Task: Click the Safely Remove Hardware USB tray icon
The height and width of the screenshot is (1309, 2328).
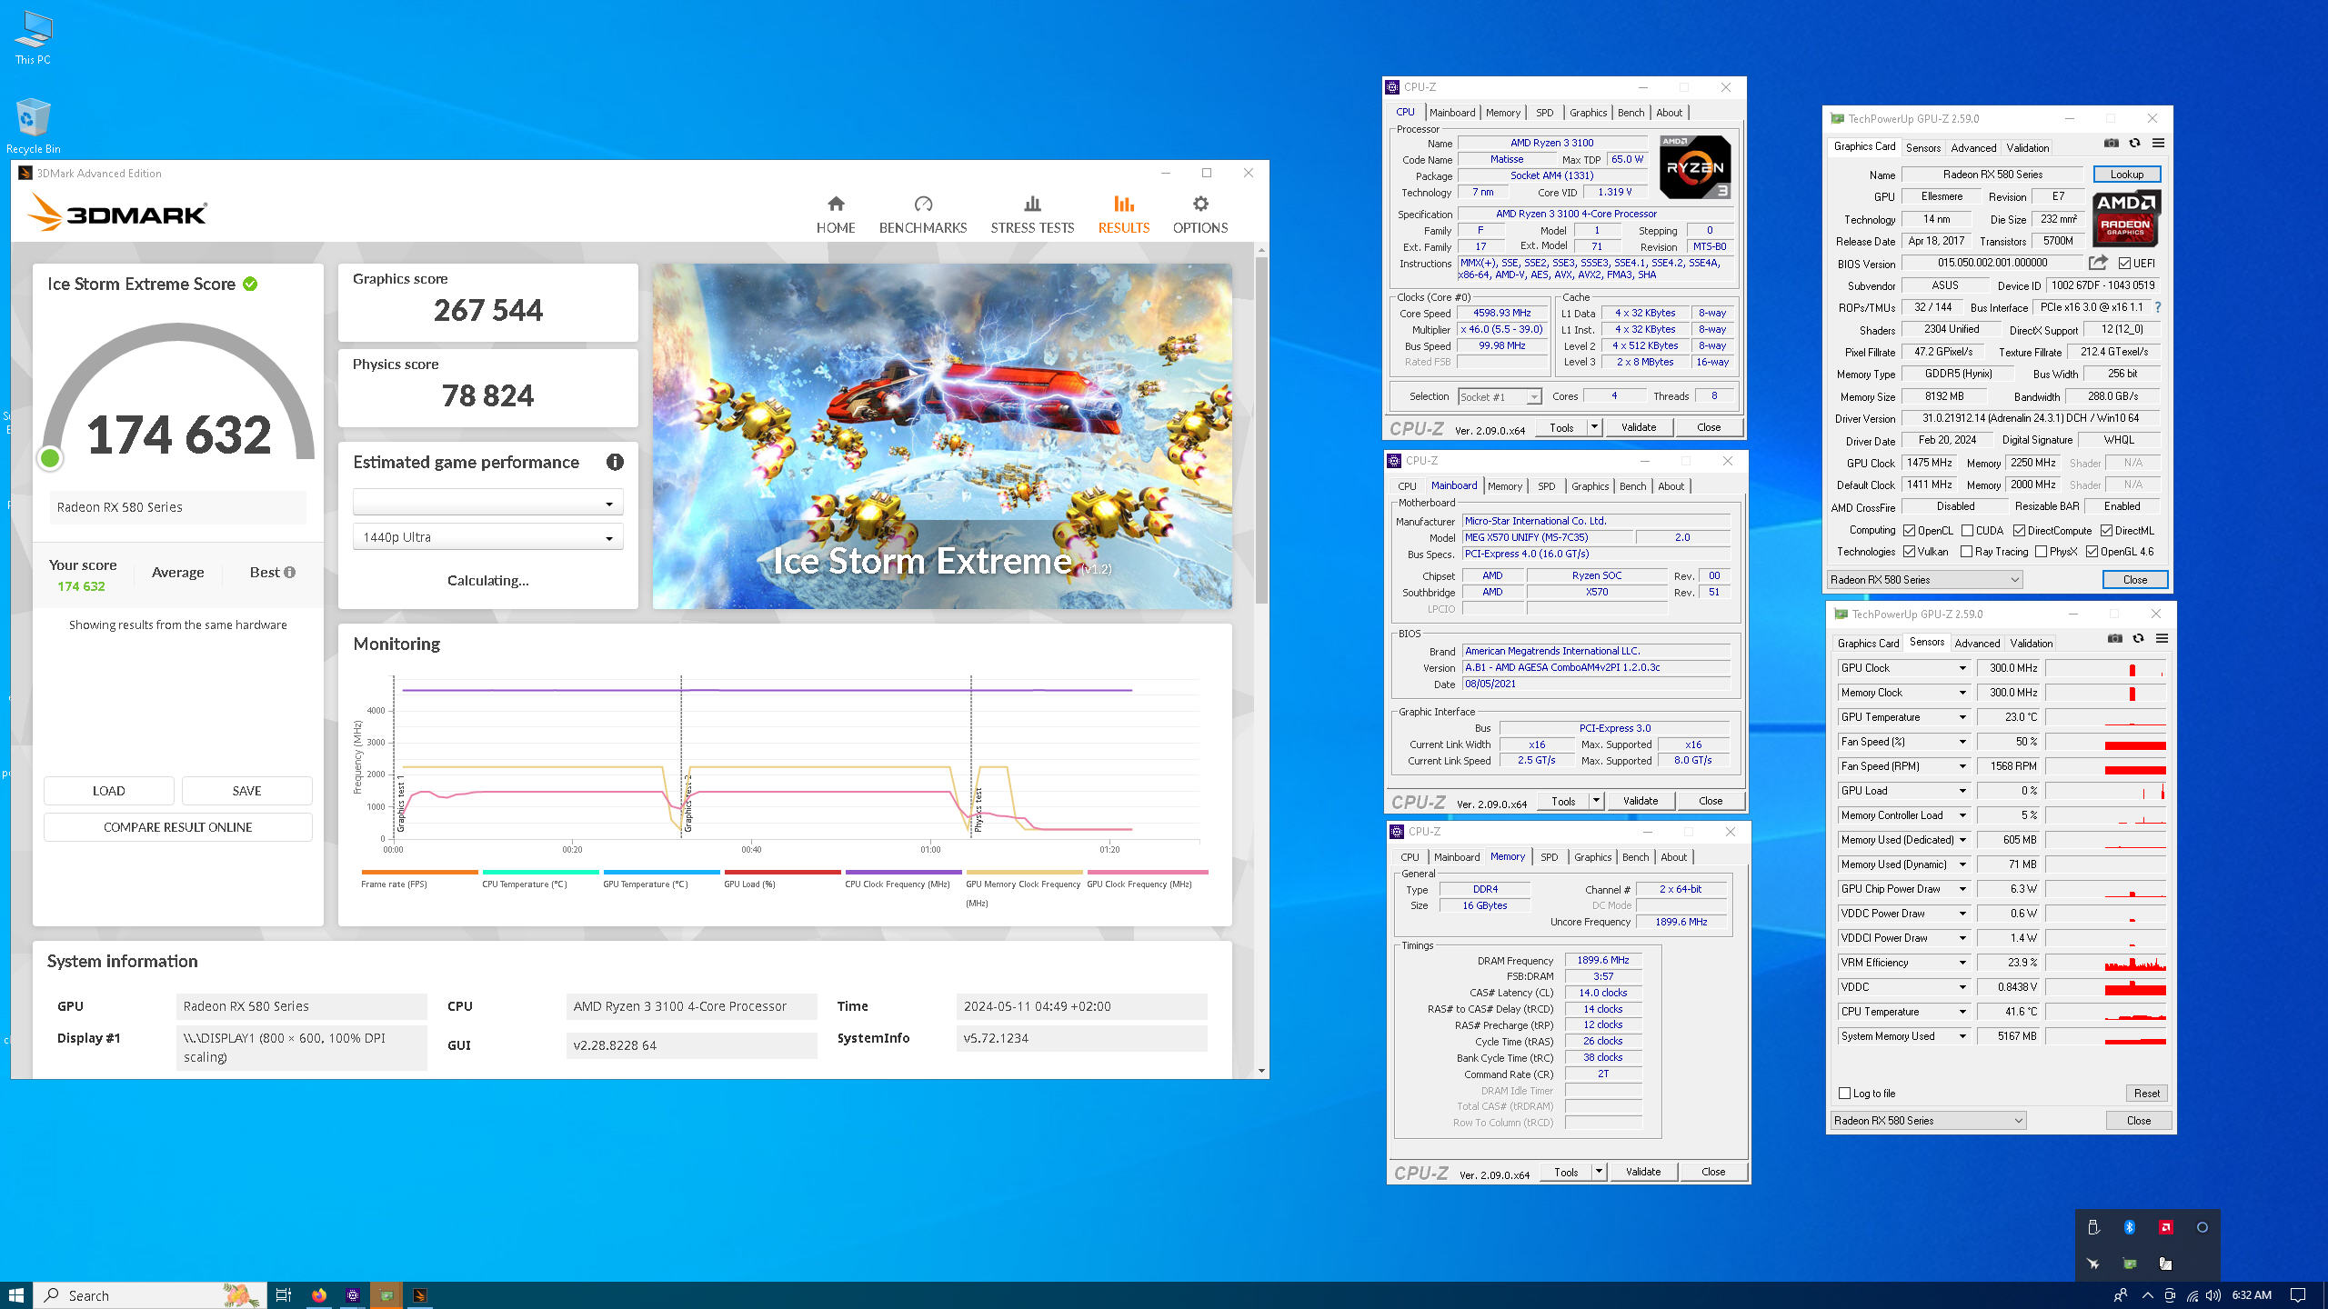Action: (x=2092, y=1227)
